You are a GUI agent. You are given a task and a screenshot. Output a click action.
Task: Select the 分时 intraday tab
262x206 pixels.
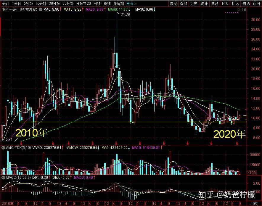click(5, 4)
